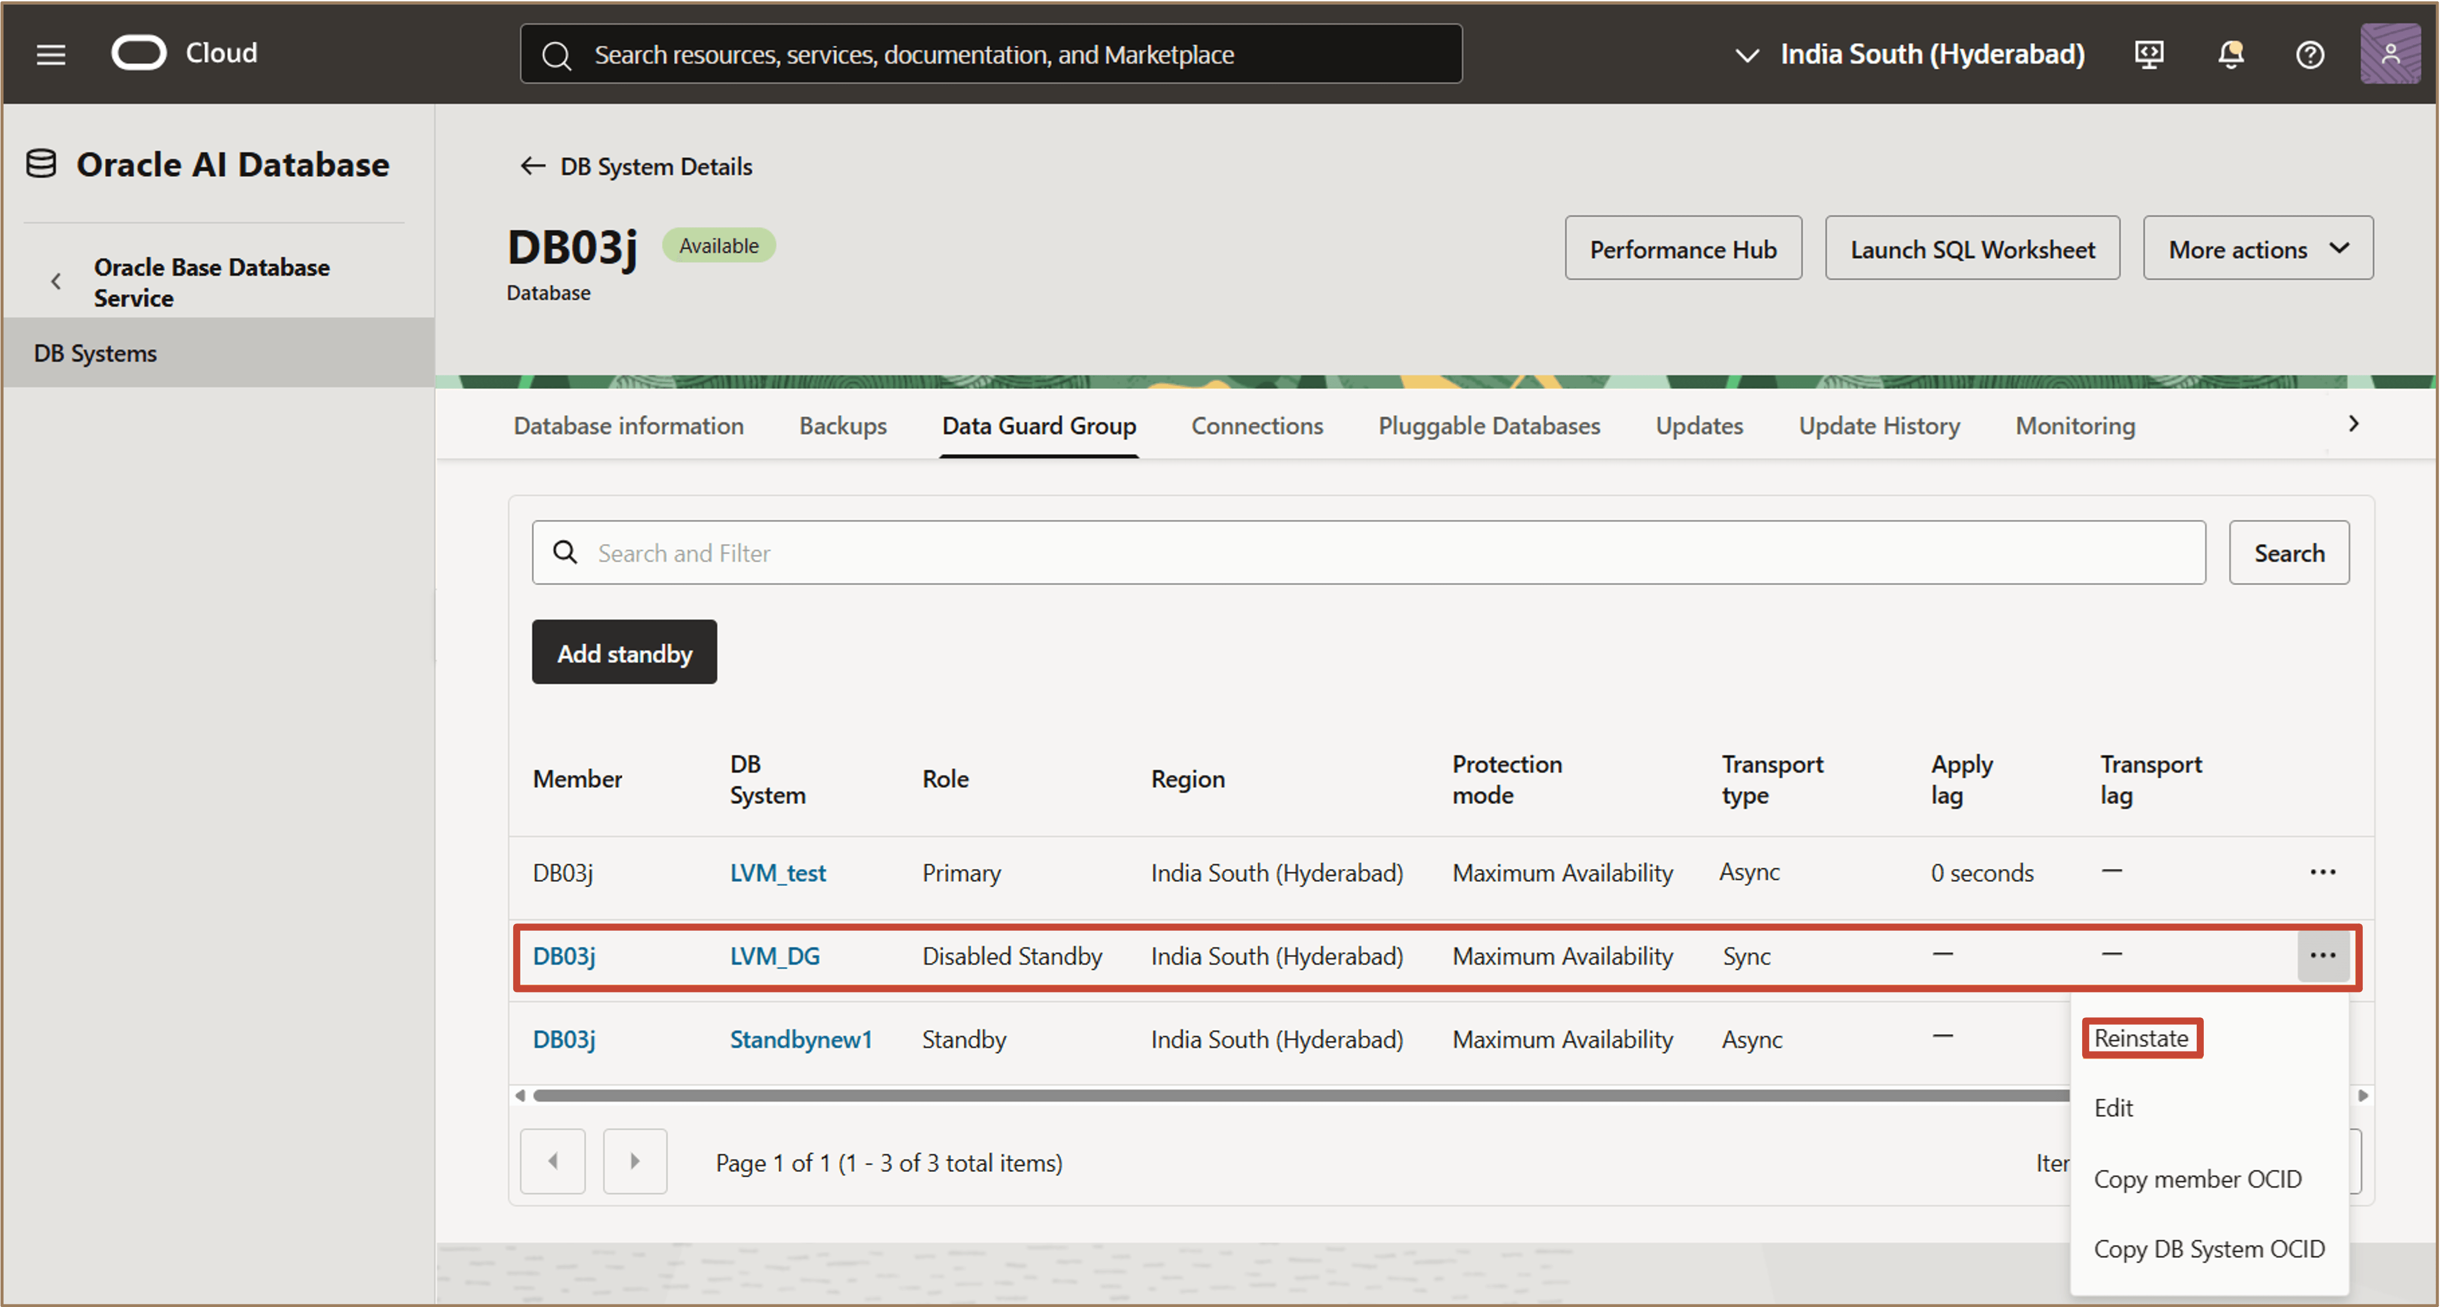The height and width of the screenshot is (1307, 2440).
Task: Collapse back from Oracle Base Database Service
Action: 56,282
